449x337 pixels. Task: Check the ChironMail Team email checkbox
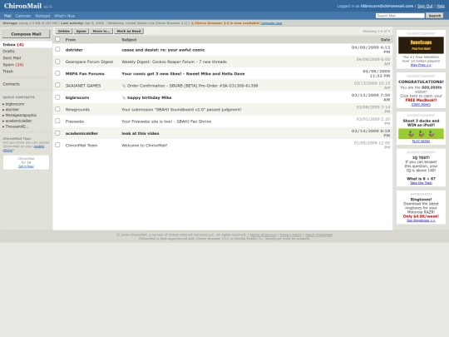tap(57, 145)
